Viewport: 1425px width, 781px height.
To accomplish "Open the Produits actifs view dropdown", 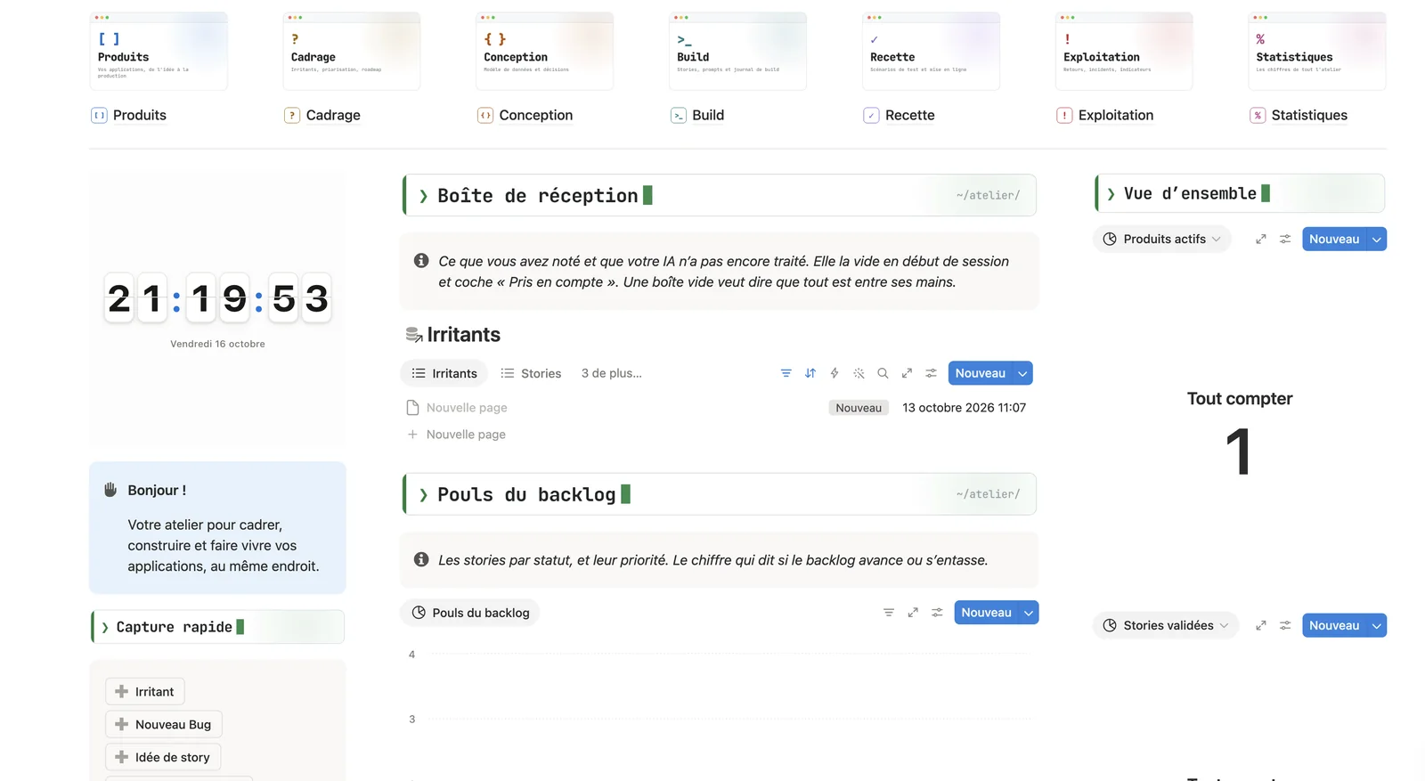I will (x=1162, y=239).
